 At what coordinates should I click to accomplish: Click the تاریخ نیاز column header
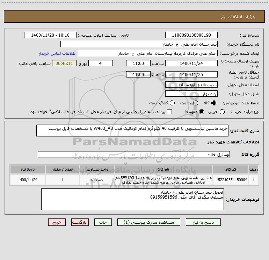coord(28,169)
